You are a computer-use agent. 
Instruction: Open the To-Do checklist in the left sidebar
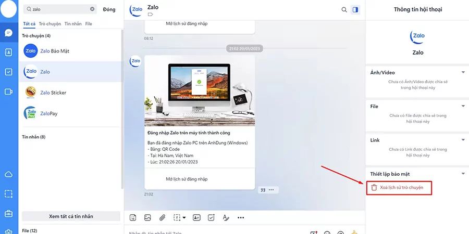click(x=9, y=72)
